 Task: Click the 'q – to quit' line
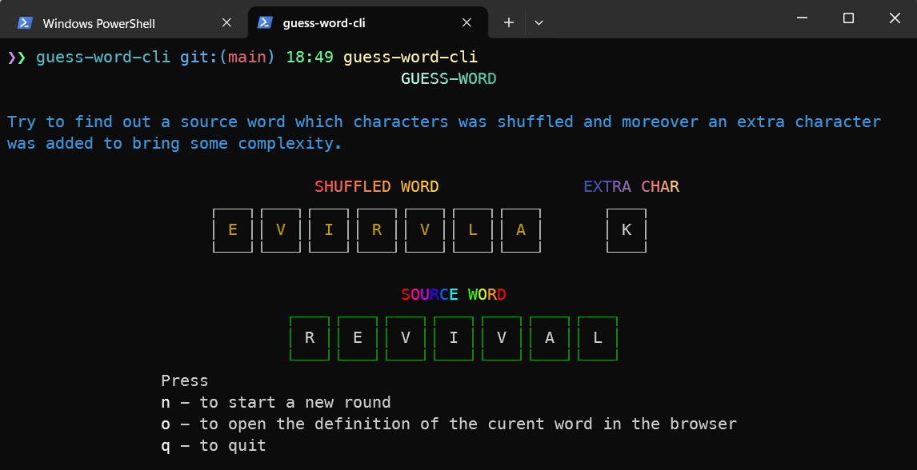(214, 446)
